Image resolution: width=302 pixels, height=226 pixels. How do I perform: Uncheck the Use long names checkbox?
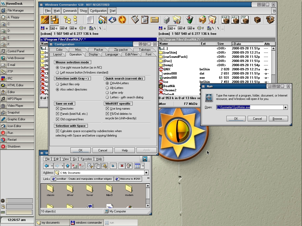(x=107, y=109)
